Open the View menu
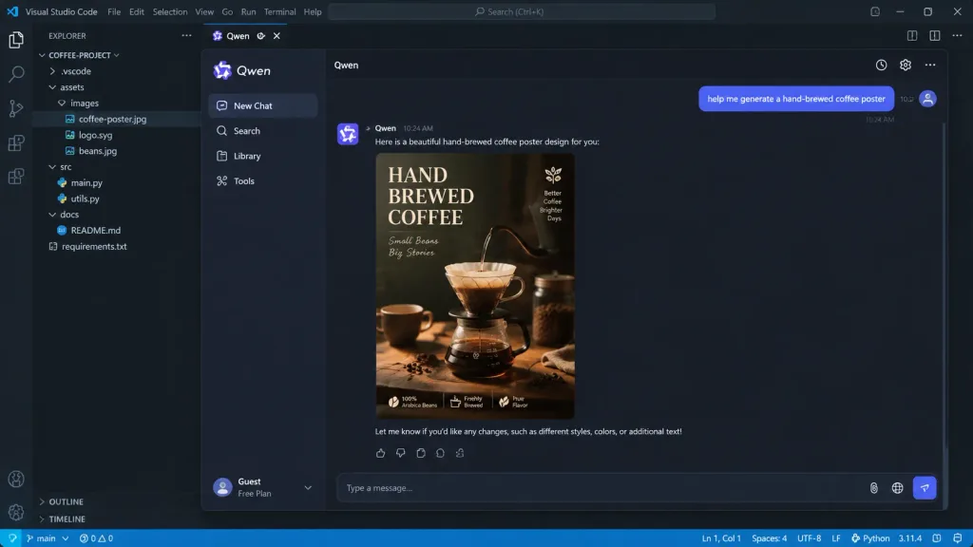Image resolution: width=973 pixels, height=547 pixels. click(204, 11)
